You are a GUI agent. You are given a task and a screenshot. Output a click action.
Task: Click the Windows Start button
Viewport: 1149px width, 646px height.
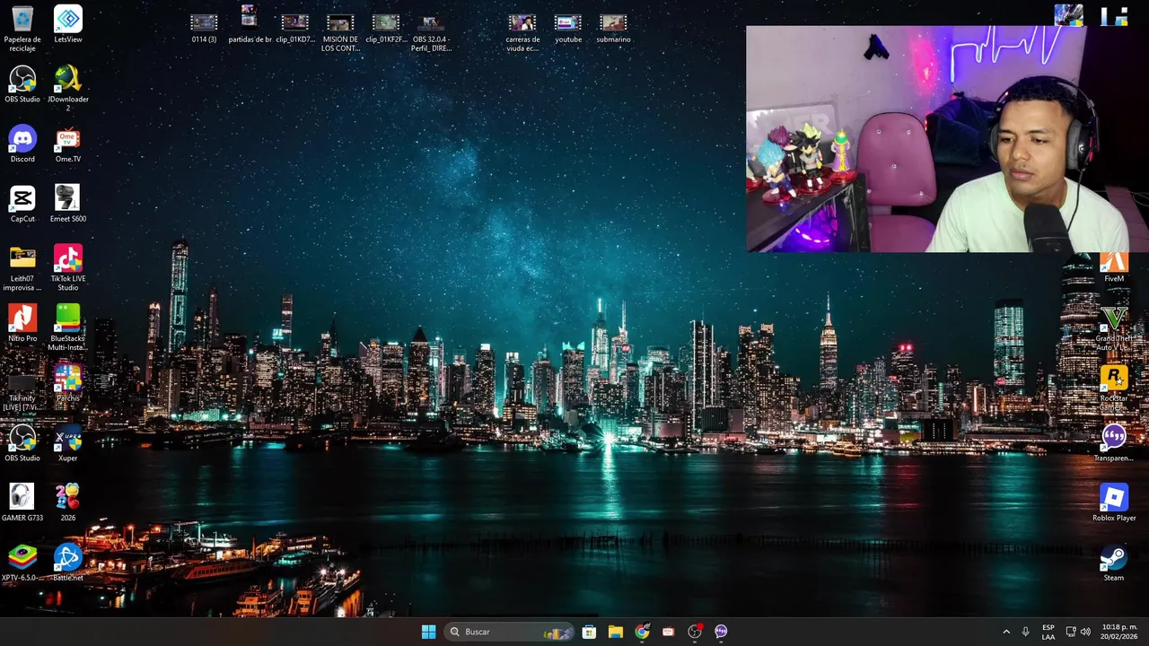428,632
